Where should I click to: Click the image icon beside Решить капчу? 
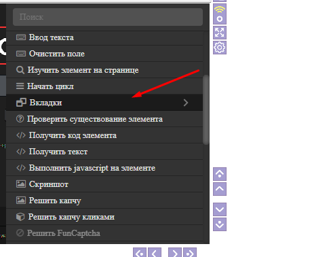[x=21, y=200]
